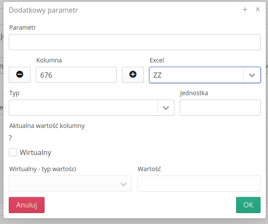Focus the Jednostka input field
268x224 pixels.
pyautogui.click(x=220, y=108)
